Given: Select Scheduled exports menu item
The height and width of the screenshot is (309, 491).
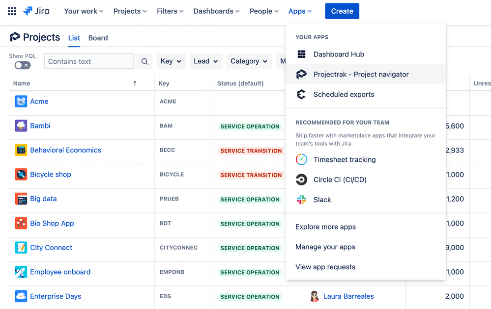Looking at the screenshot, I should click(x=366, y=94).
